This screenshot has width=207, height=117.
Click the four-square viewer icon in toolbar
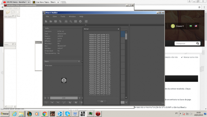click(x=75, y=21)
